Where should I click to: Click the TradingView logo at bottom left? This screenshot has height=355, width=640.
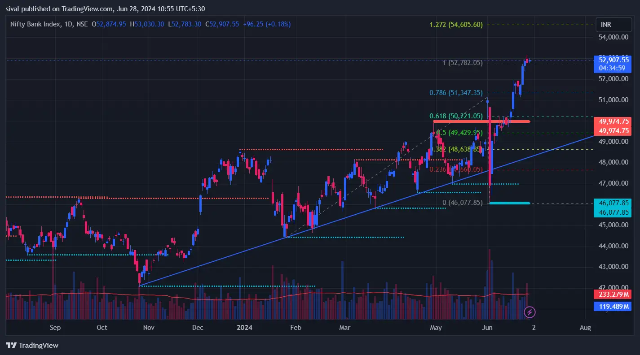(x=32, y=346)
